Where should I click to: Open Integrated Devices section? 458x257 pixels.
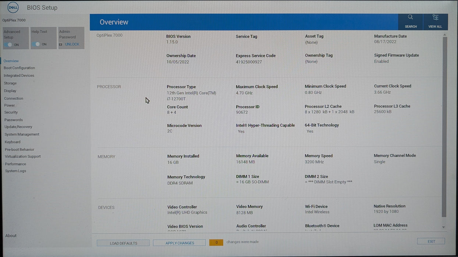19,76
